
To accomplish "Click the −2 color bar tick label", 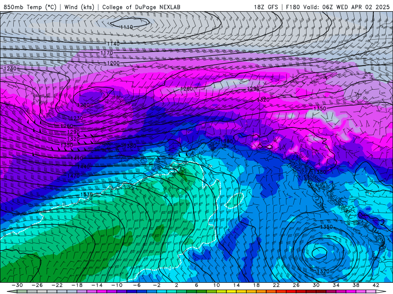I will pos(157,285).
